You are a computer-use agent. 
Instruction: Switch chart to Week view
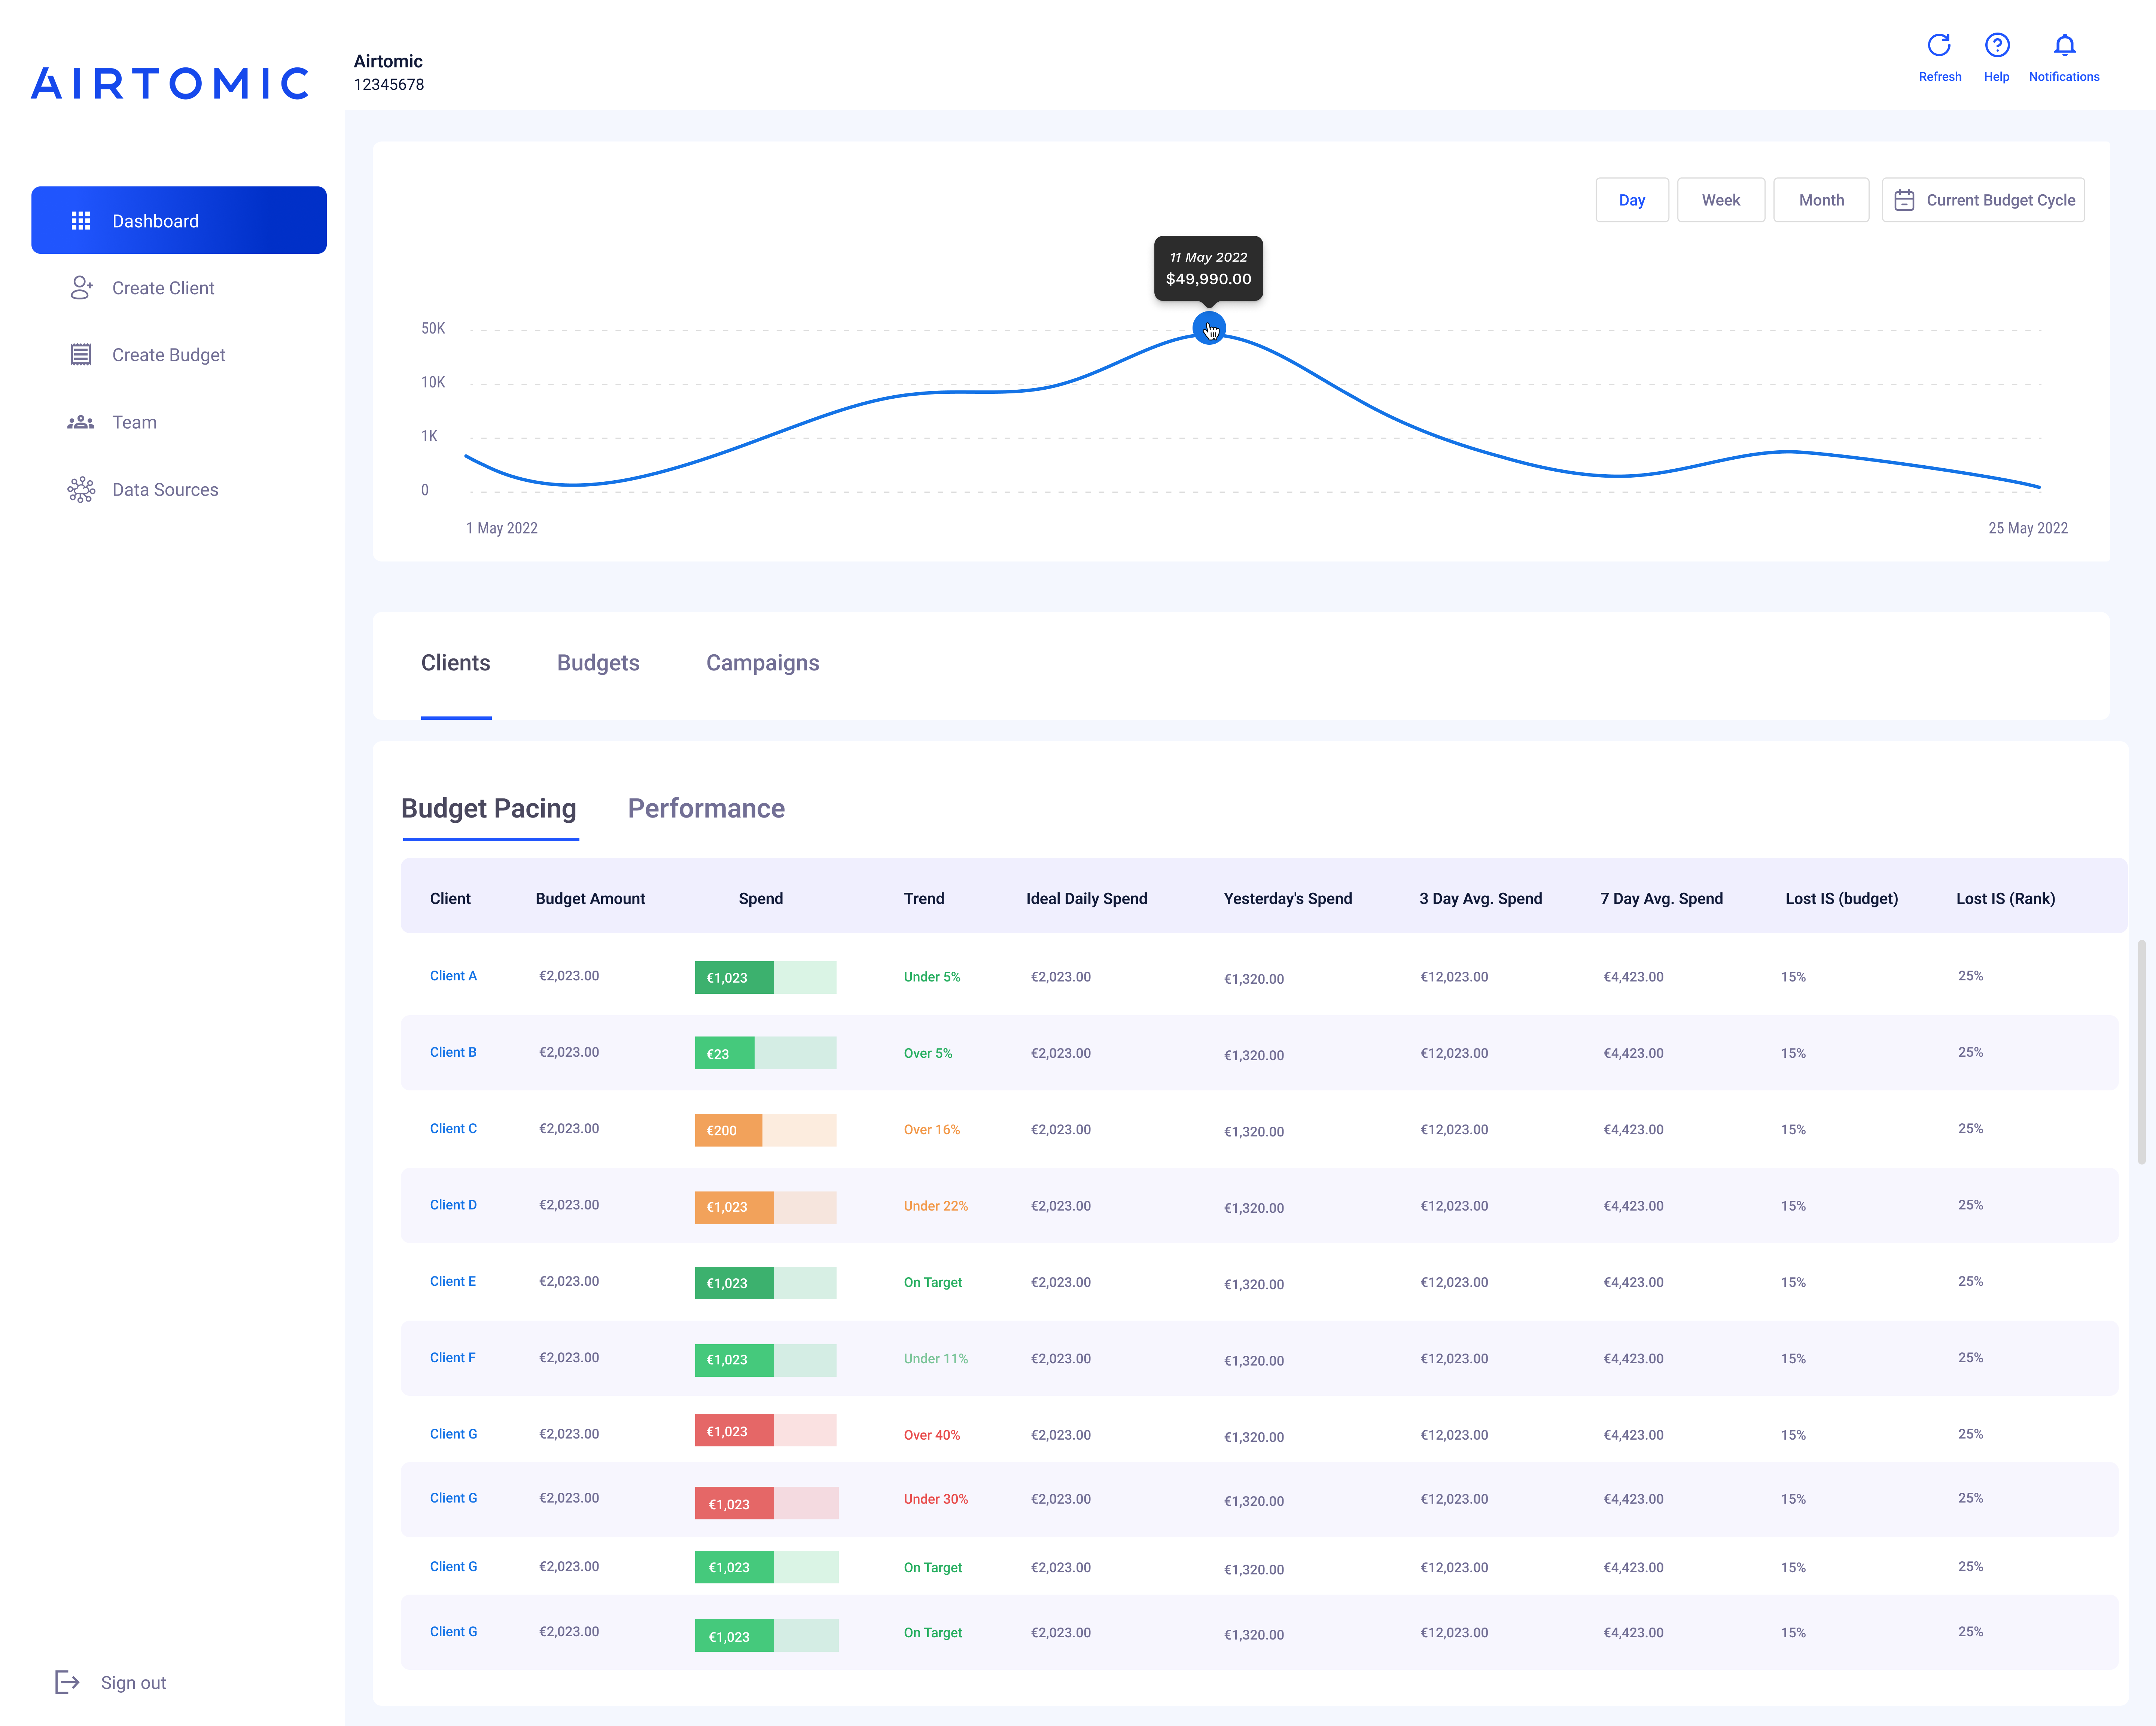click(1721, 200)
